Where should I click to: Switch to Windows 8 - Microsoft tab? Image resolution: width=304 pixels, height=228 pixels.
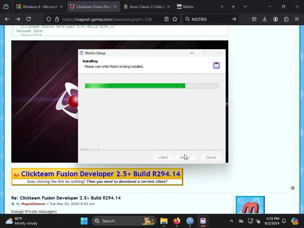(x=39, y=7)
